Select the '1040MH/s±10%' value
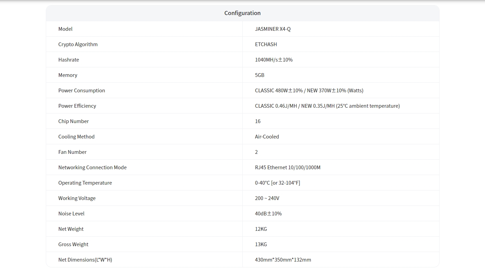This screenshot has height=279, width=485. pyautogui.click(x=274, y=60)
